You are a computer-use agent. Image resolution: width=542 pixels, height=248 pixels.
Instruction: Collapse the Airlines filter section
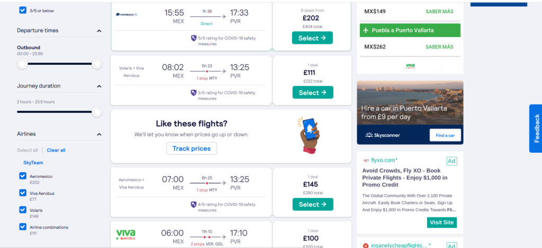tap(99, 135)
